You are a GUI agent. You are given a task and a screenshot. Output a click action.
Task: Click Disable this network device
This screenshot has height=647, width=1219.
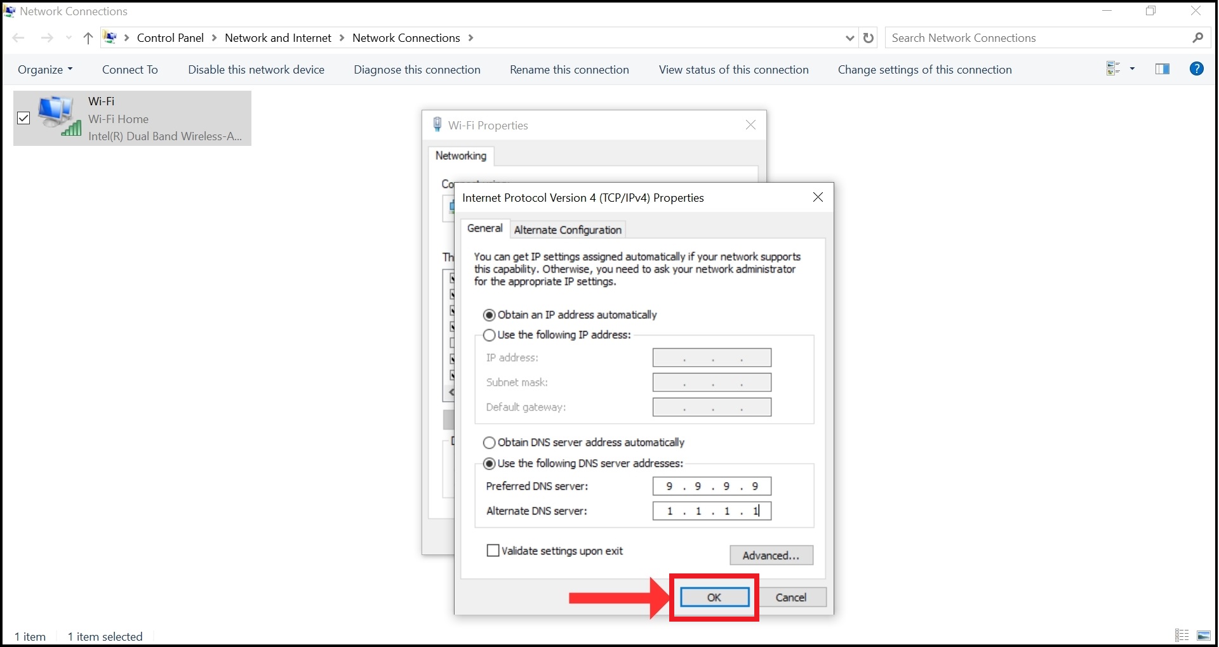tap(256, 70)
